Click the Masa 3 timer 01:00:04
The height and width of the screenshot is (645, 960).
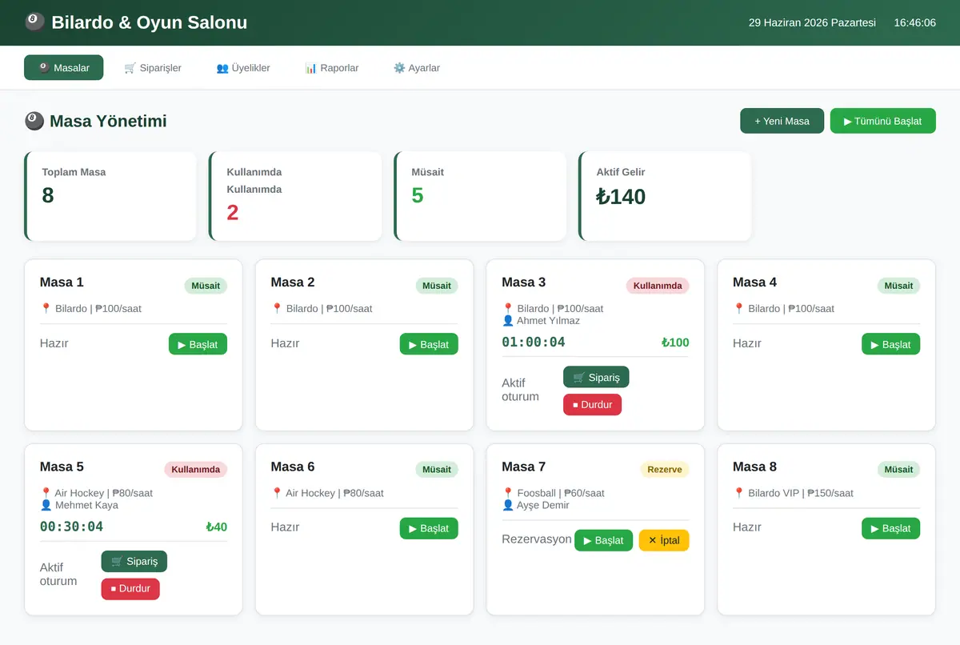(534, 343)
